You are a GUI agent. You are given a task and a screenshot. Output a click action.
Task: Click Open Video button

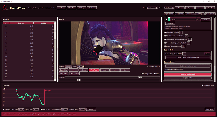pyautogui.click(x=64, y=70)
